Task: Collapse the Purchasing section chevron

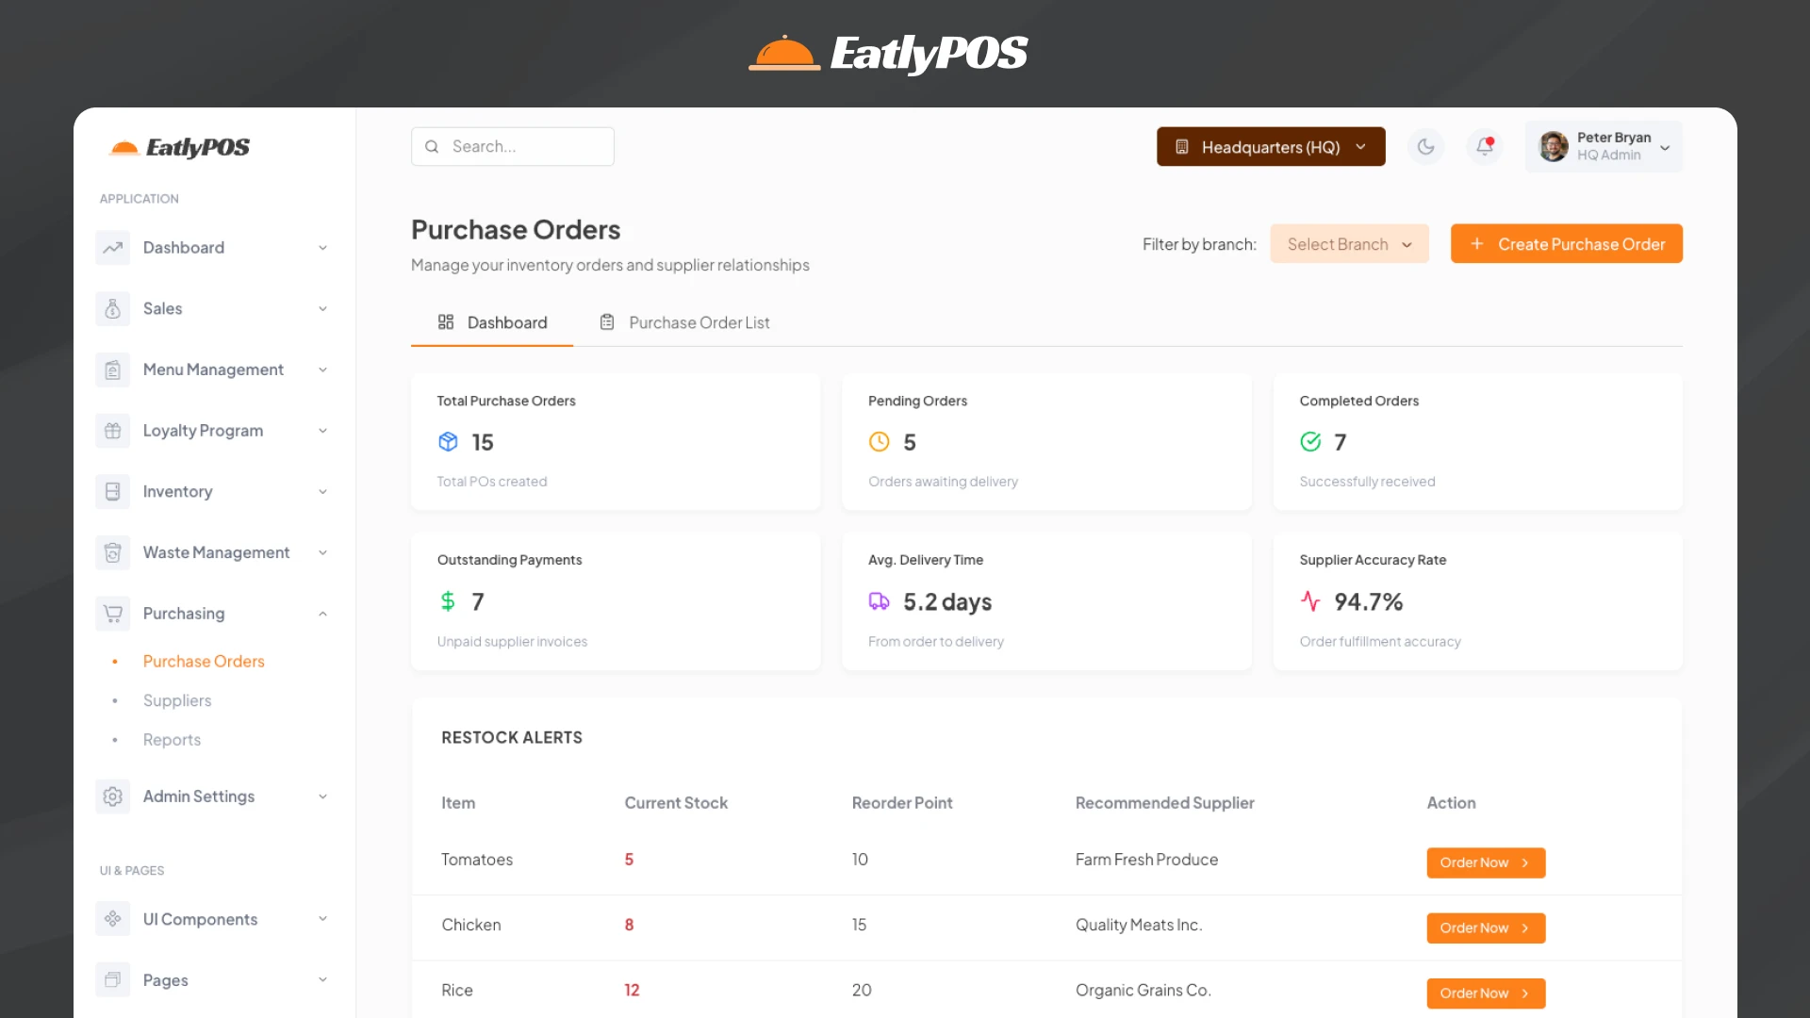Action: [x=322, y=614]
